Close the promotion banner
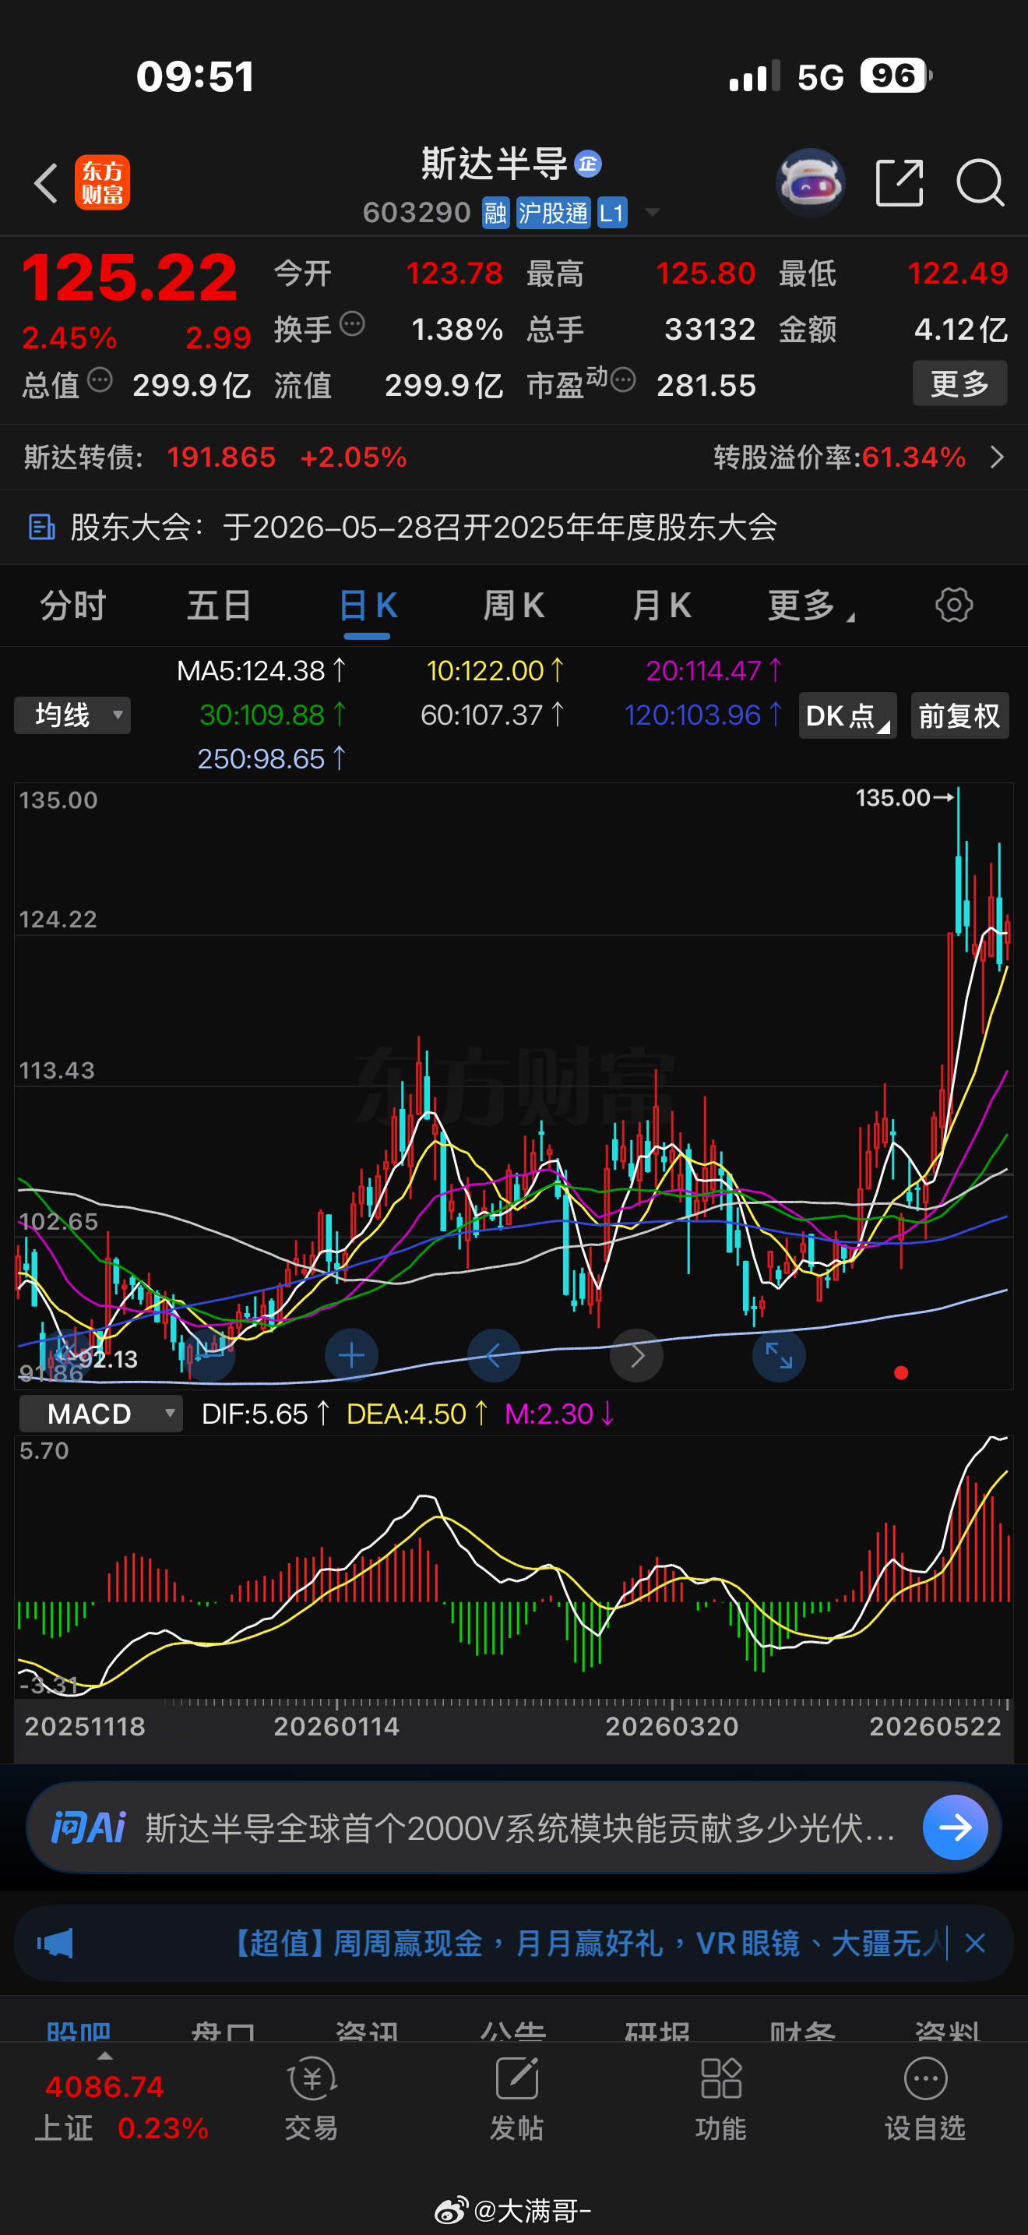The height and width of the screenshot is (2235, 1028). click(x=975, y=1944)
